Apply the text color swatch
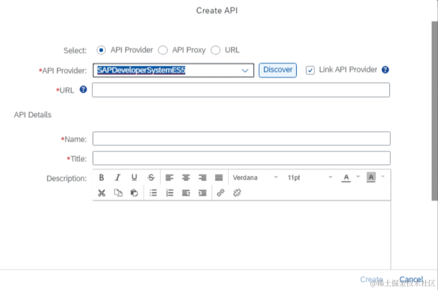 pyautogui.click(x=346, y=177)
